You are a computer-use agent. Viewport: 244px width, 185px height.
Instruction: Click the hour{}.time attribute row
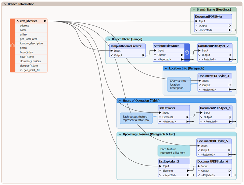point(31,57)
